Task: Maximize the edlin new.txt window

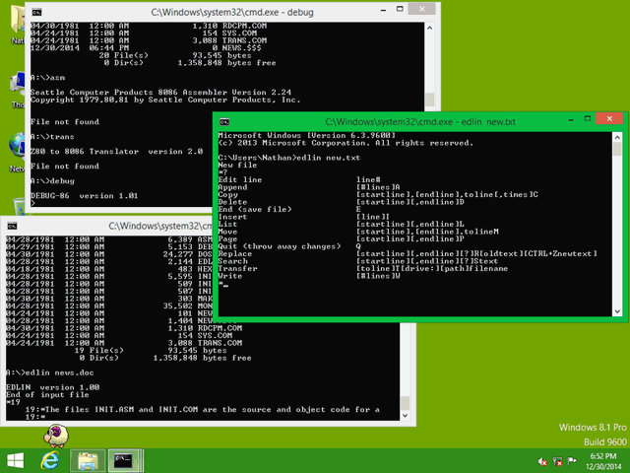Action: pos(588,118)
